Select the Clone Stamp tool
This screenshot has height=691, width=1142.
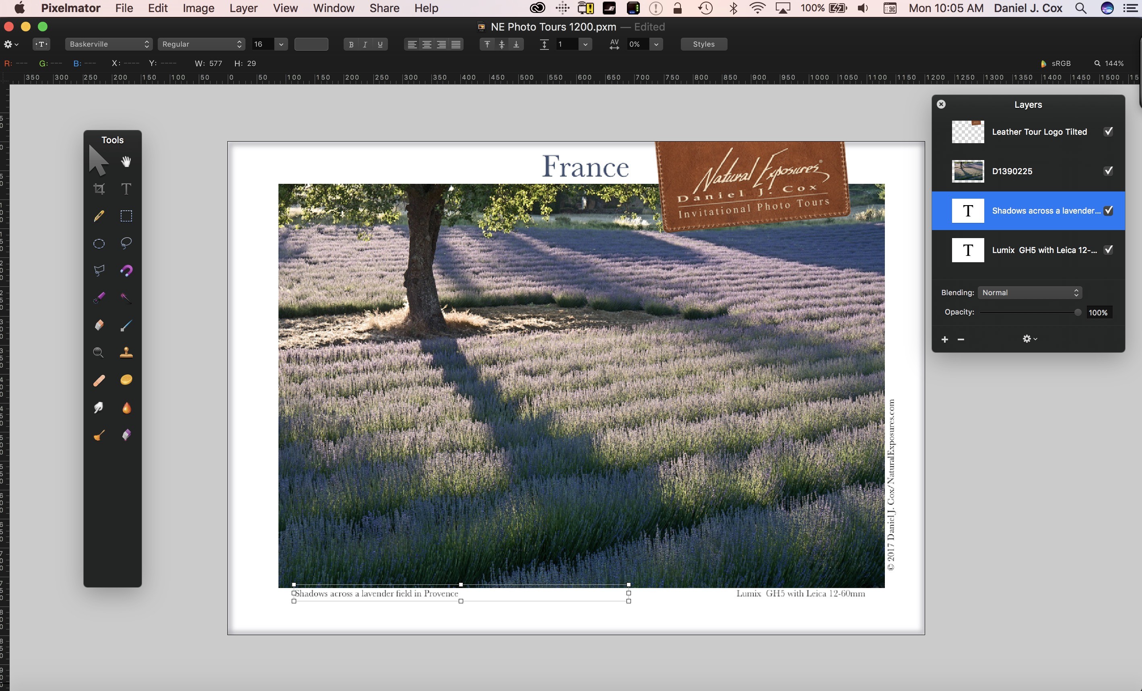pyautogui.click(x=126, y=353)
